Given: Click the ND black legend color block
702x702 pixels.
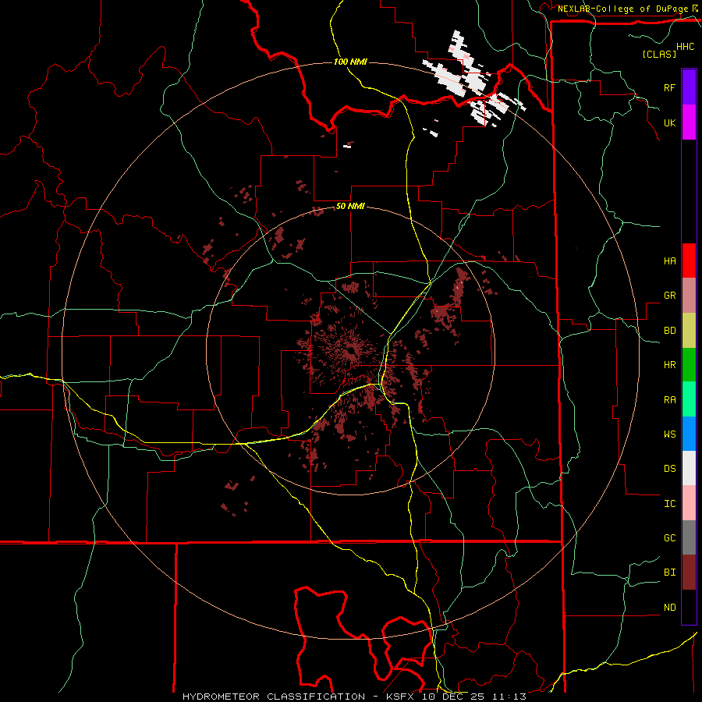Looking at the screenshot, I should pos(689,607).
